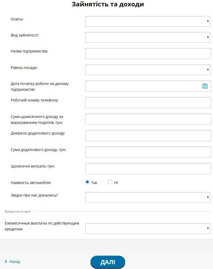This screenshot has width=213, height=269.
Task: Click the work start date field
Action: pos(143,86)
